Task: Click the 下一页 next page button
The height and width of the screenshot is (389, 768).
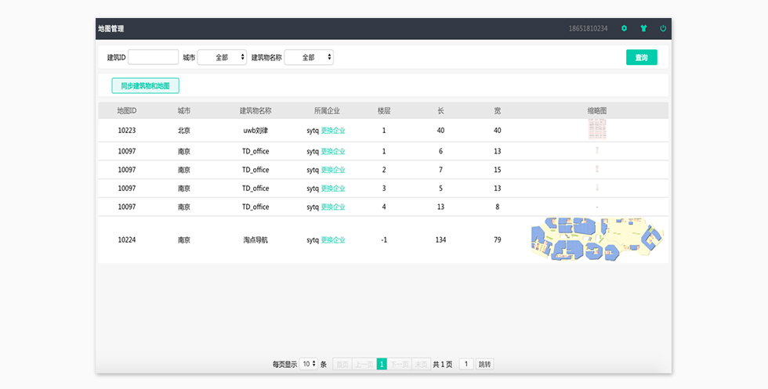Action: [400, 364]
